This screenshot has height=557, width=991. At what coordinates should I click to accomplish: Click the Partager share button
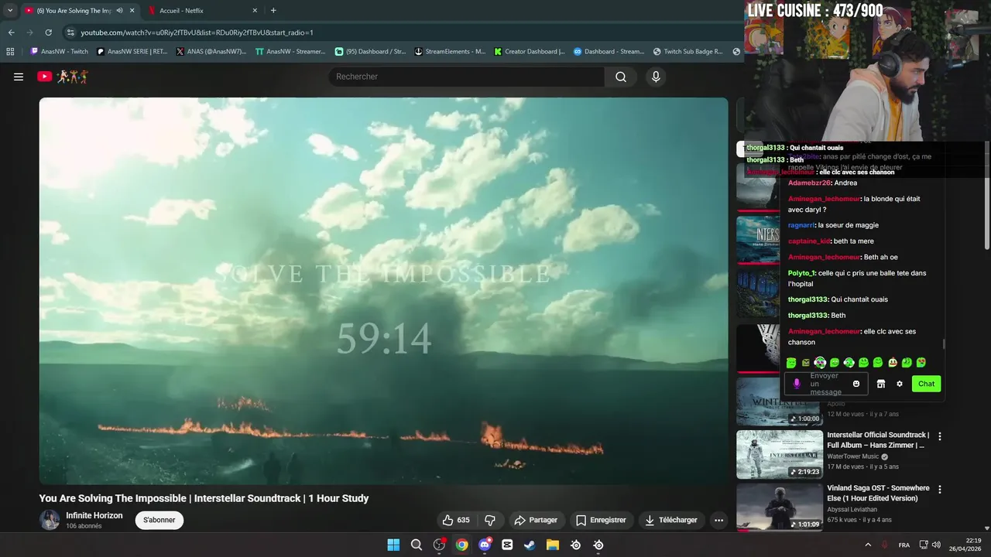tap(536, 520)
